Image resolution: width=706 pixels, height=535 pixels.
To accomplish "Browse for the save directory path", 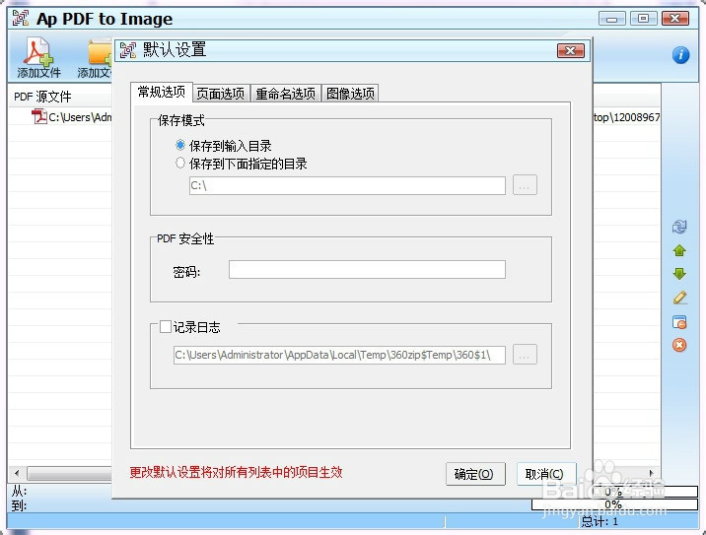I will tap(525, 185).
